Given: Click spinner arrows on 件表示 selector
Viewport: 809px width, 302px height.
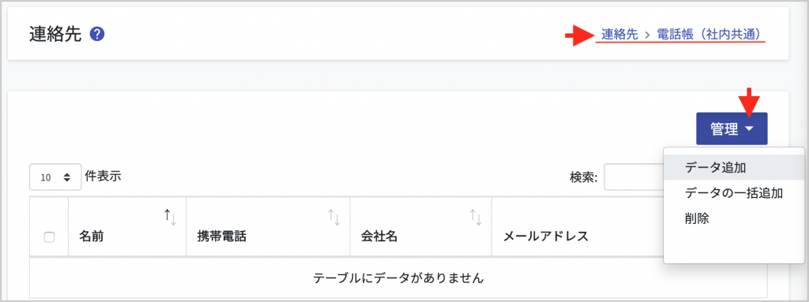Looking at the screenshot, I should (66, 177).
